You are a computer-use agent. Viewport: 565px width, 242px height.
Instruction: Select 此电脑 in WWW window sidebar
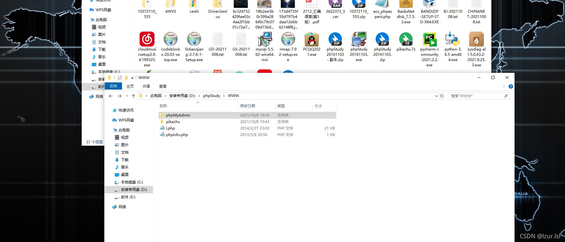pyautogui.click(x=124, y=130)
